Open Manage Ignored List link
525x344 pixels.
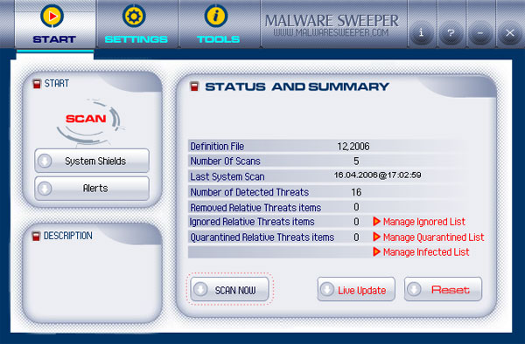(424, 222)
